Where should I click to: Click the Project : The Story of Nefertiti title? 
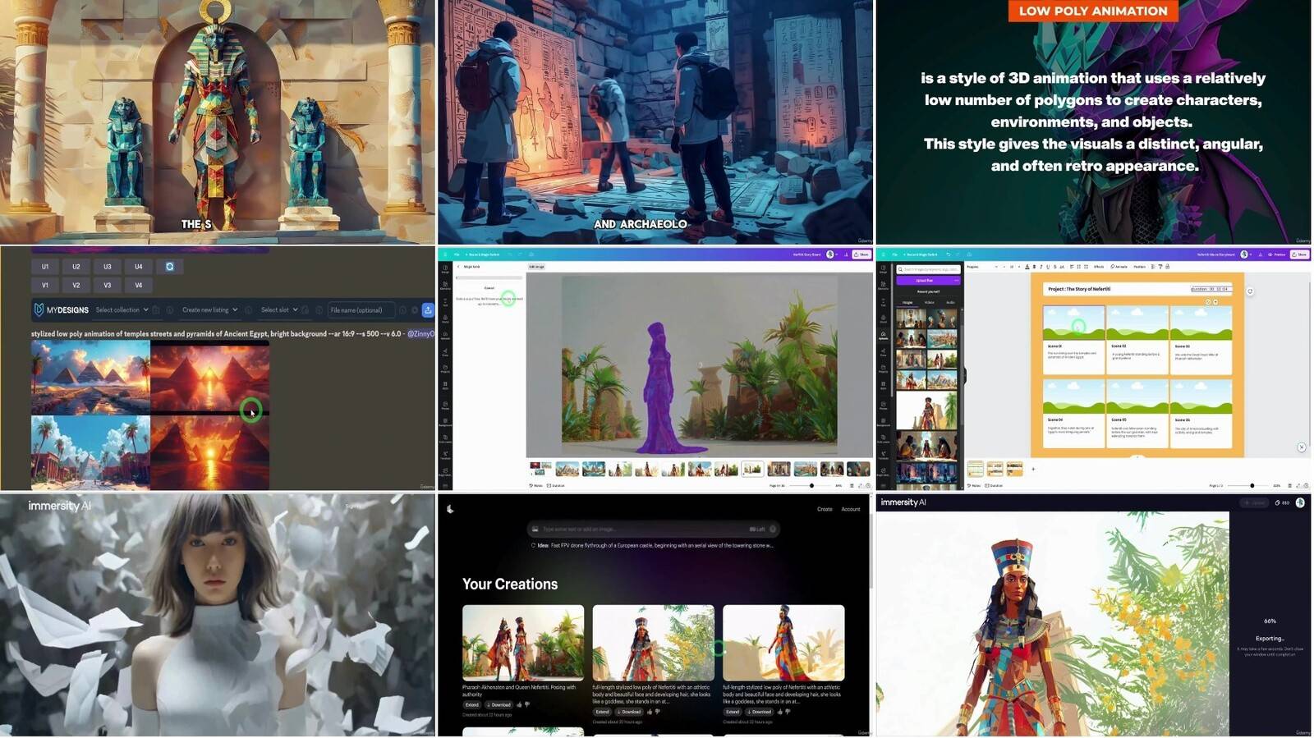click(x=1079, y=289)
